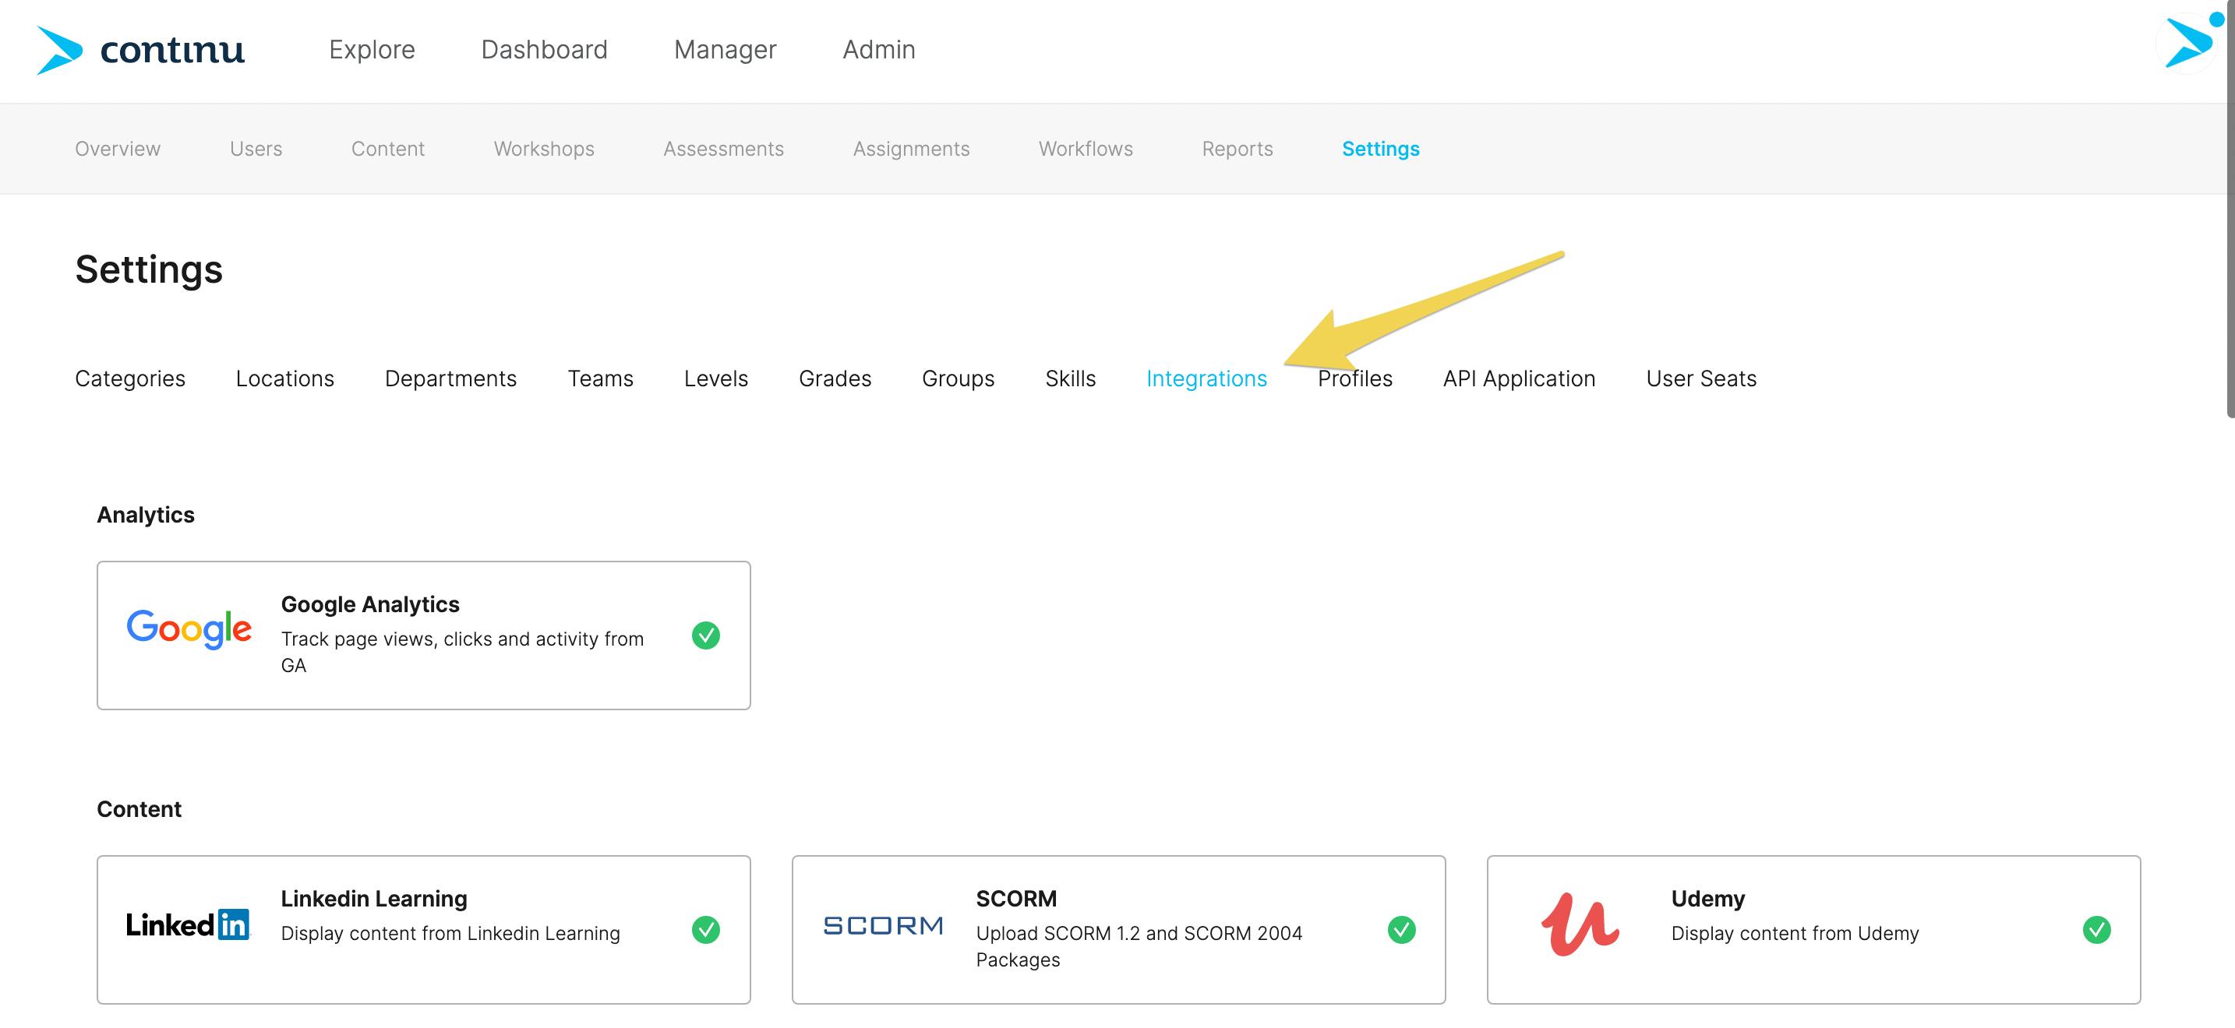
Task: Open the Categories settings section
Action: (130, 378)
